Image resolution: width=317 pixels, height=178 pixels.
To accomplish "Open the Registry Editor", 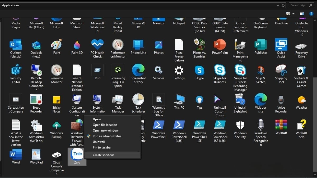I will (16, 71).
